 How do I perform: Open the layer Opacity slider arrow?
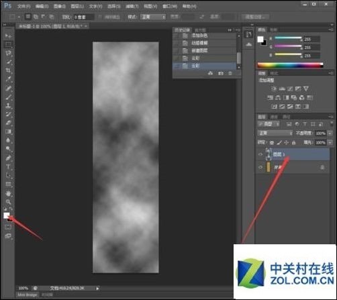click(330, 134)
